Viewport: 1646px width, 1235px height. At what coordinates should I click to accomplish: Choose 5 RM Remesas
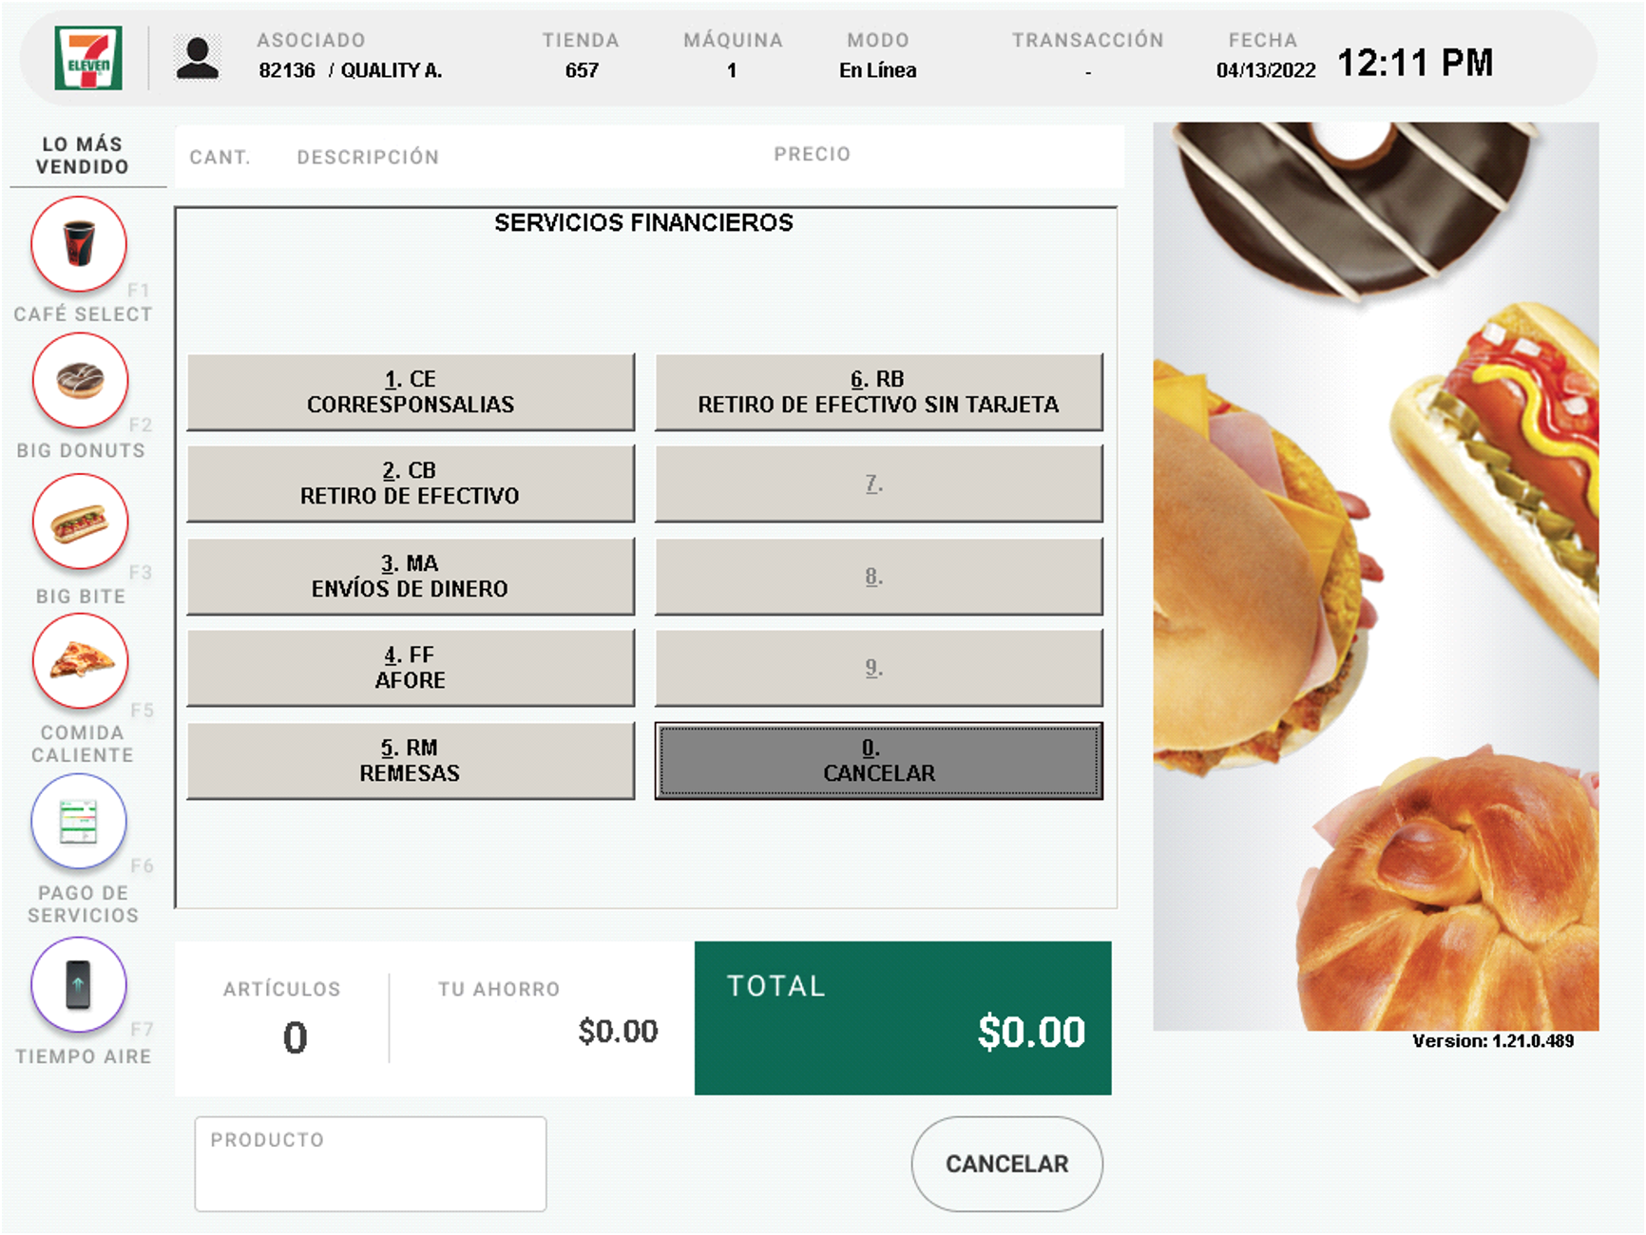(411, 760)
